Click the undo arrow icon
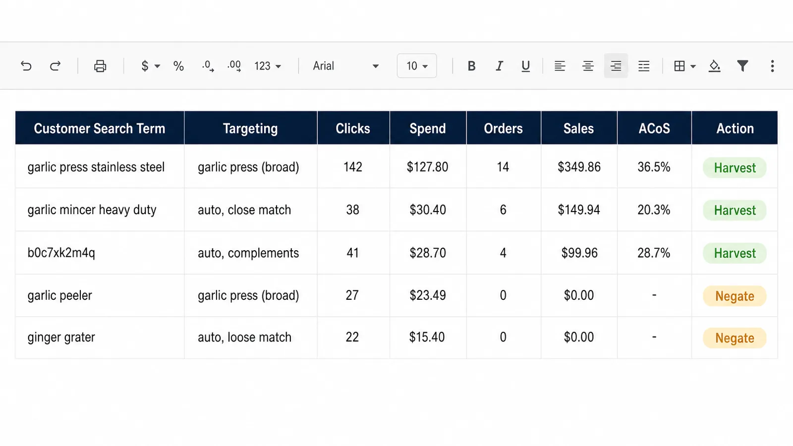 click(x=26, y=66)
